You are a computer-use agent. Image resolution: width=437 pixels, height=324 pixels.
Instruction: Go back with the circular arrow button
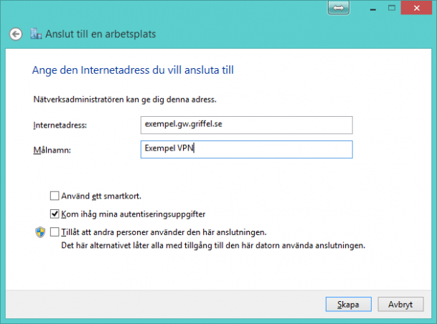(16, 34)
